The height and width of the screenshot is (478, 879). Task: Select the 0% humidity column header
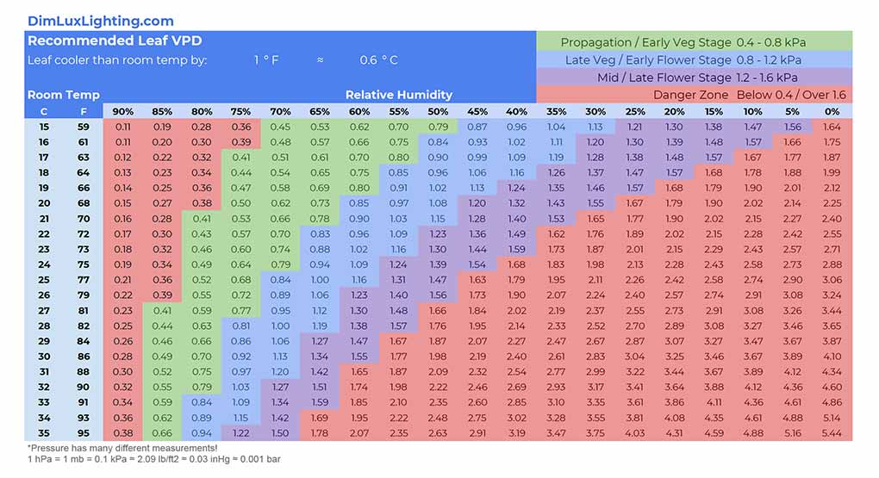tap(832, 111)
